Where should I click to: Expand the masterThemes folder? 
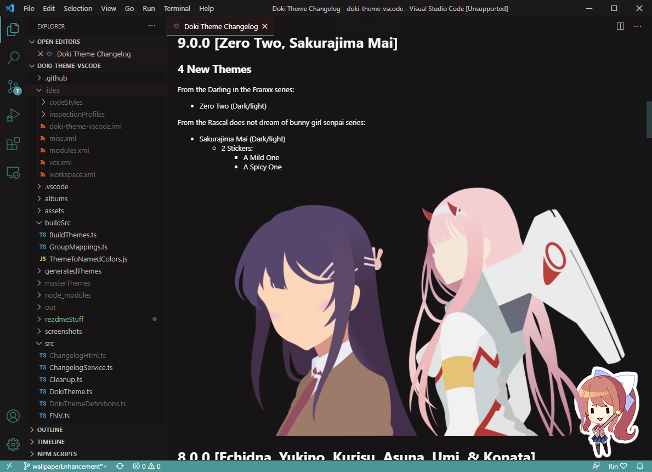coord(96,283)
